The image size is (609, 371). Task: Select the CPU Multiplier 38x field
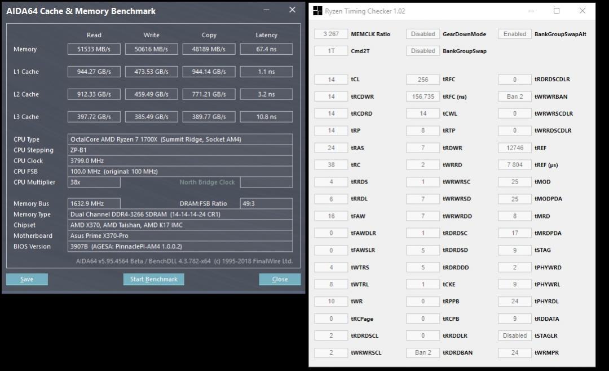(94, 182)
